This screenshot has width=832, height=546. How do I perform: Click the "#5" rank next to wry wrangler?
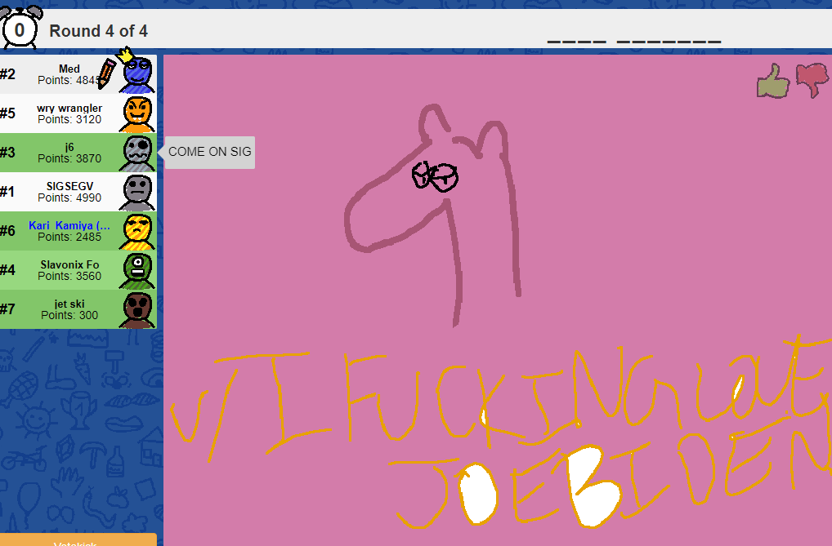(x=7, y=113)
